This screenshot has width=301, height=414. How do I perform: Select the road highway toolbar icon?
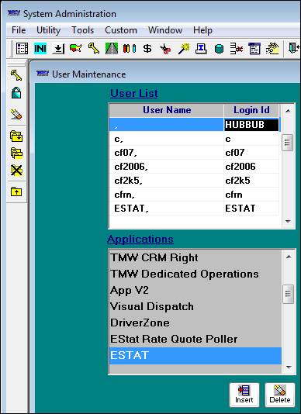(112, 49)
